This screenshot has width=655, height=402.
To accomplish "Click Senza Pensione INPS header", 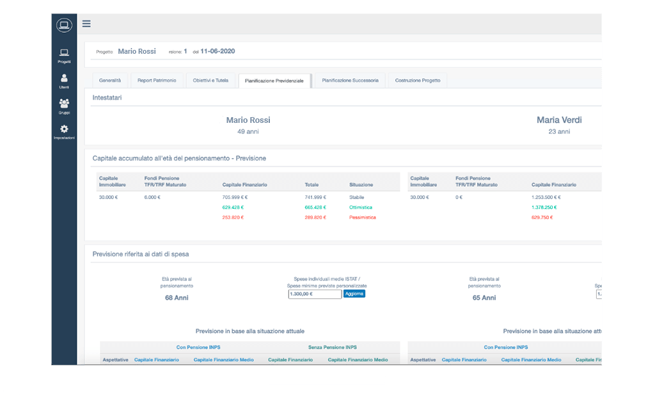I will [333, 347].
